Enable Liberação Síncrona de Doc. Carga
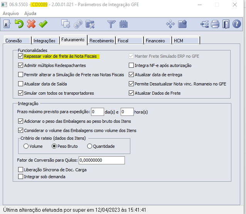 coord(20,170)
